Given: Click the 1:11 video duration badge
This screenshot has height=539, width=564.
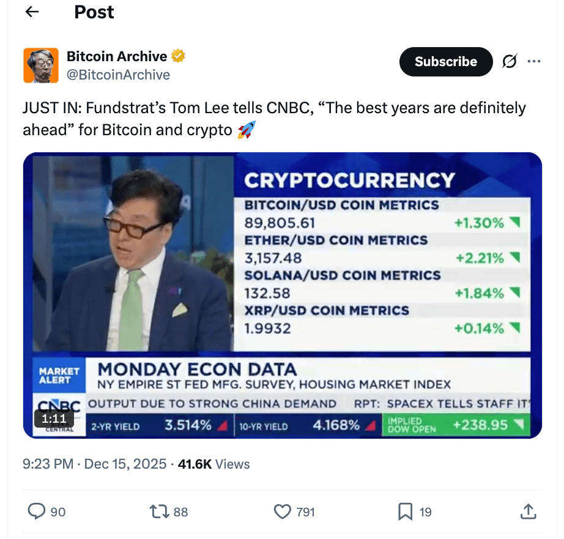Looking at the screenshot, I should (54, 418).
